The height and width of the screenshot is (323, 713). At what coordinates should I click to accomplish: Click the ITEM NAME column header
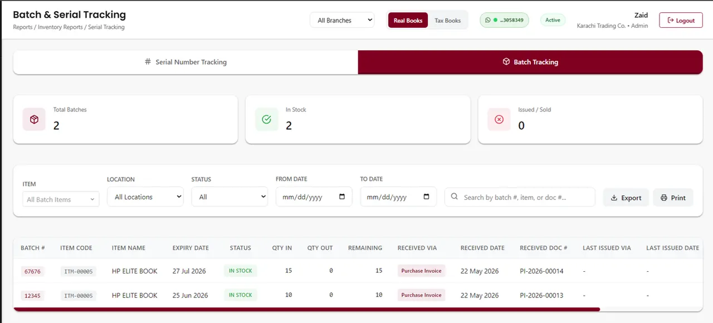point(129,248)
